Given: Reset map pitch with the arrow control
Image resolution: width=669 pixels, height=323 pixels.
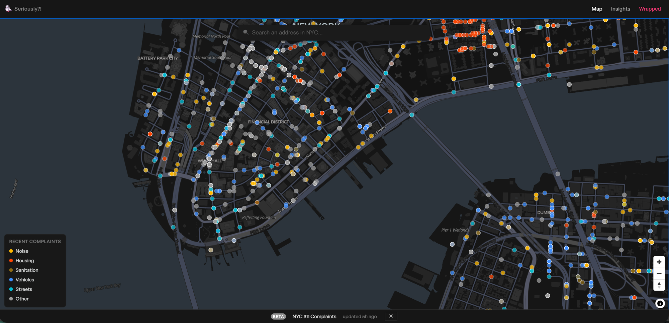Looking at the screenshot, I should pos(659,285).
